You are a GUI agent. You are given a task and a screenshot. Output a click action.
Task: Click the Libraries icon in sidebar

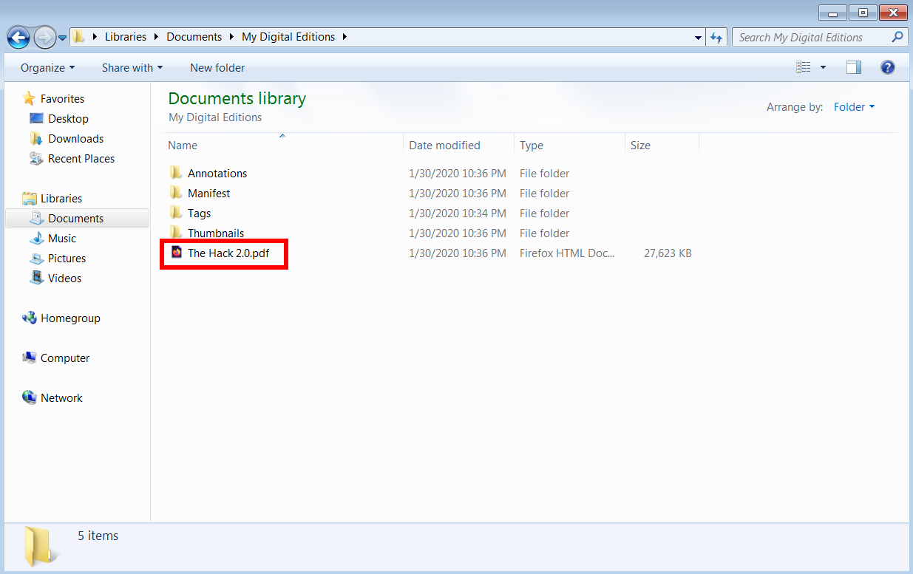point(29,198)
